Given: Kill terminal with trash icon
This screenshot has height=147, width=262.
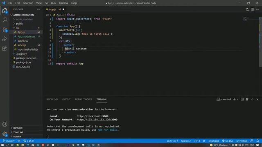Looking at the screenshot, I should [247, 99].
